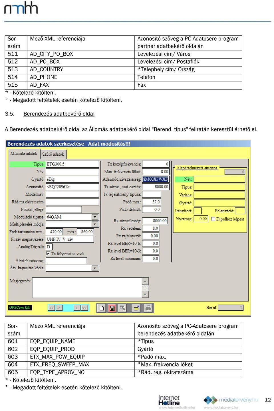Switch to the Műszaki adatok tab
The image size is (274, 411).
pyautogui.click(x=24, y=154)
